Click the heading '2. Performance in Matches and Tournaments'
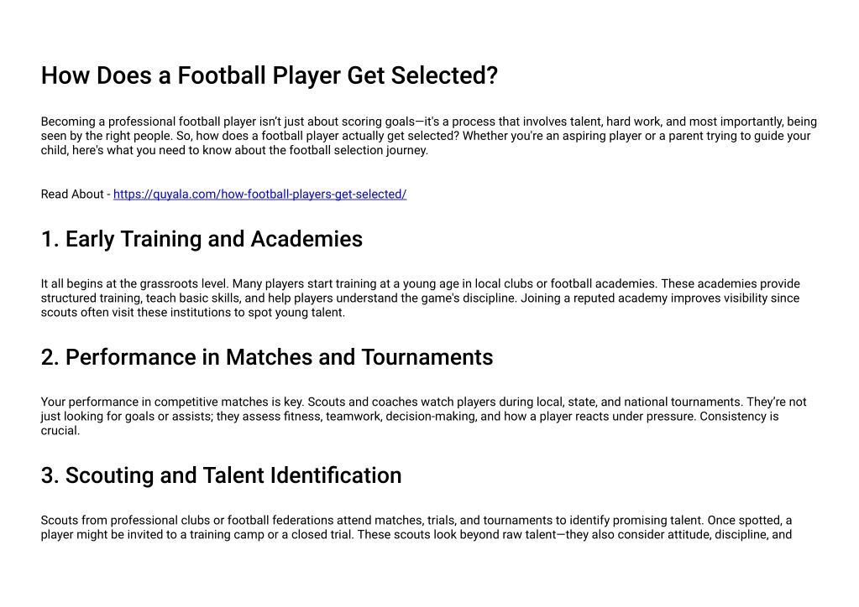Screen dimensions: 859x607 tap(267, 357)
